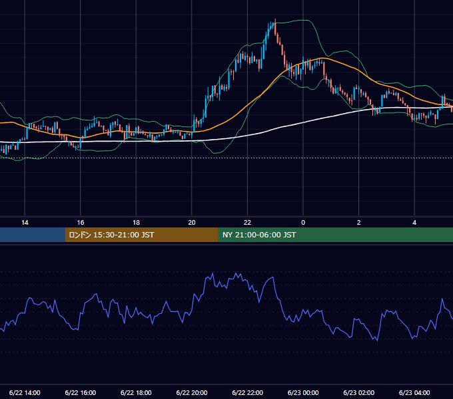Click the 6/22 20:00 indicator axis label
Image resolution: width=453 pixels, height=399 pixels.
tap(192, 392)
